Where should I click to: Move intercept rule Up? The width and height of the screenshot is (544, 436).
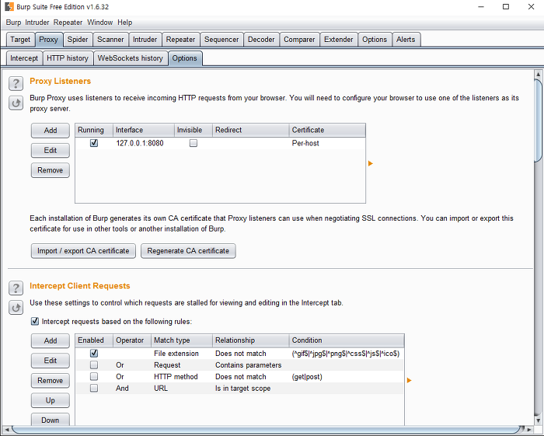[51, 400]
